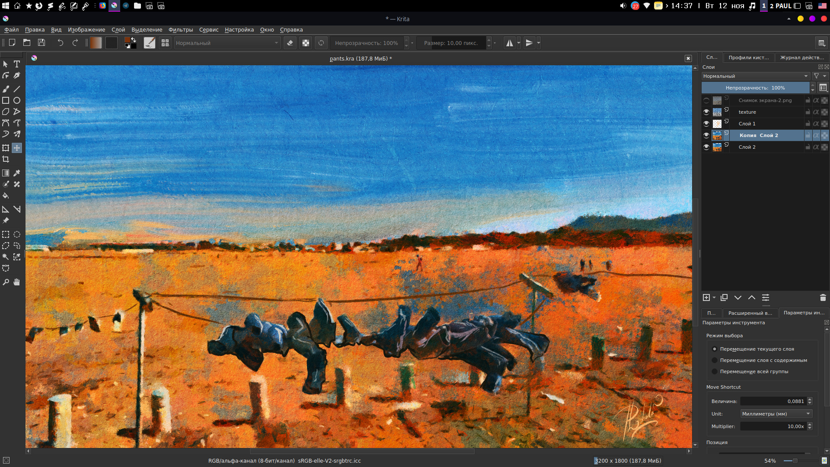Open the layer blending mode dropdown
Viewport: 830px width, 467px height.
tap(756, 76)
